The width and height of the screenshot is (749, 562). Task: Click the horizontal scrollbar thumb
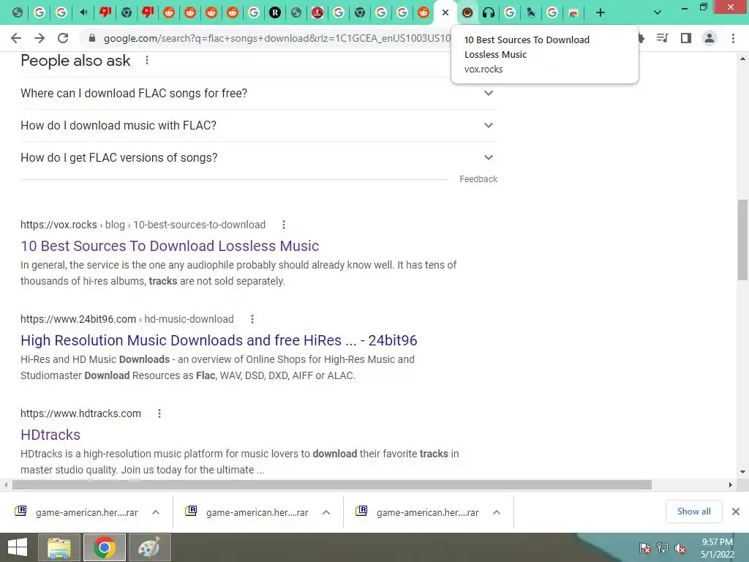(331, 484)
